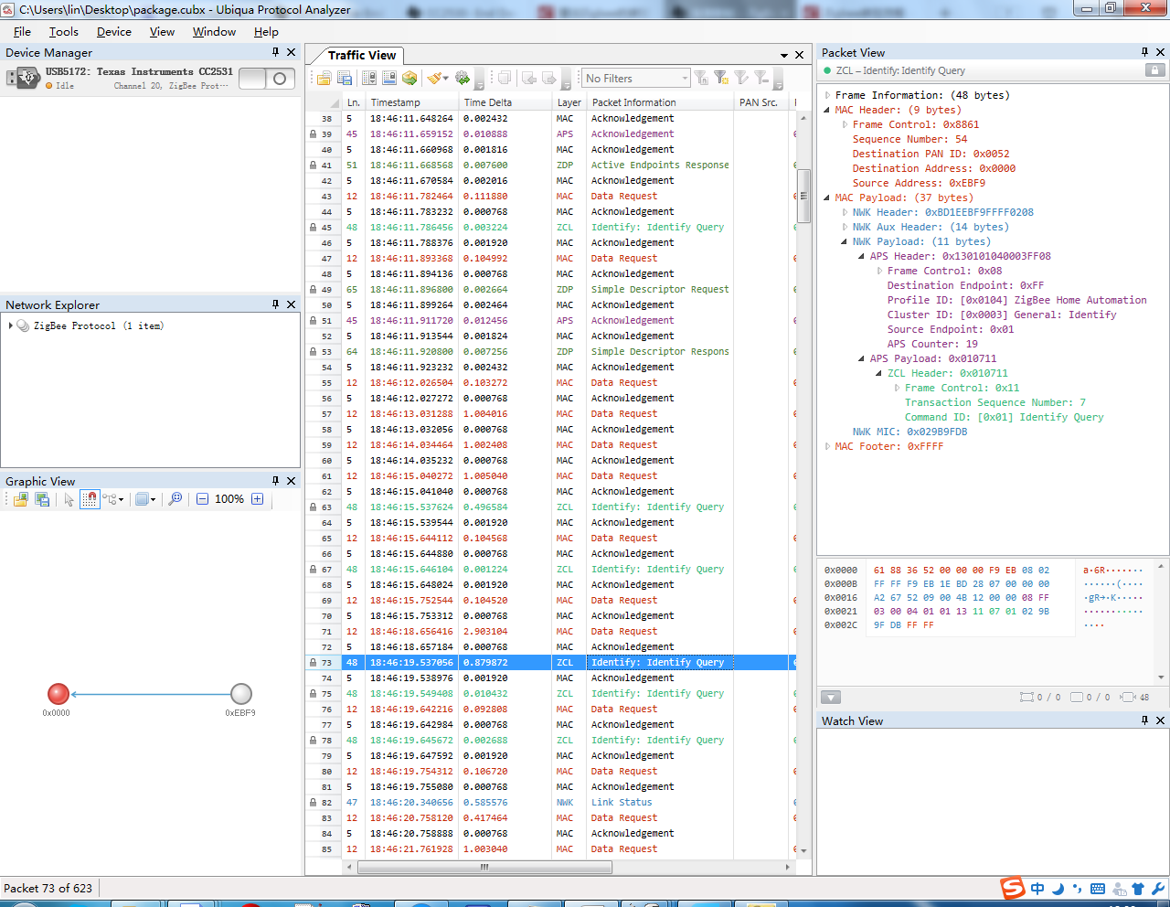Viewport: 1170px width, 907px height.
Task: Click the zoom-to-fit magnifier in Graphic View
Action: click(x=175, y=499)
